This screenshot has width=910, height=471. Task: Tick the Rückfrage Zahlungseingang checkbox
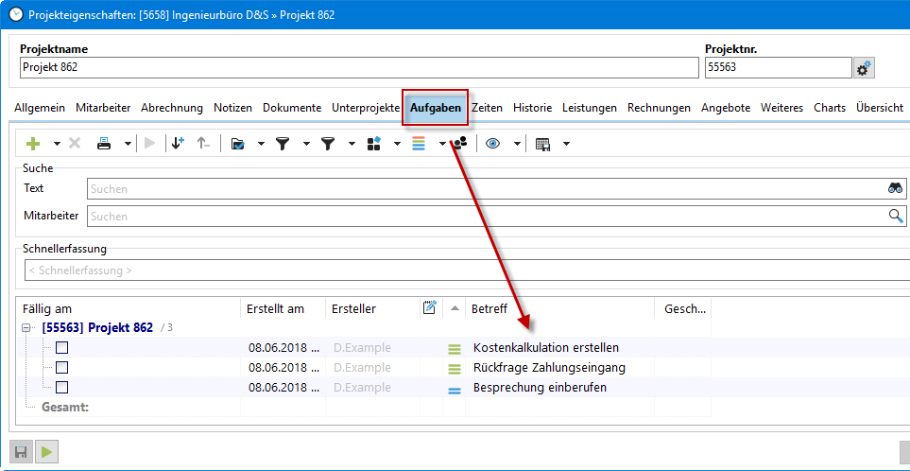(62, 368)
